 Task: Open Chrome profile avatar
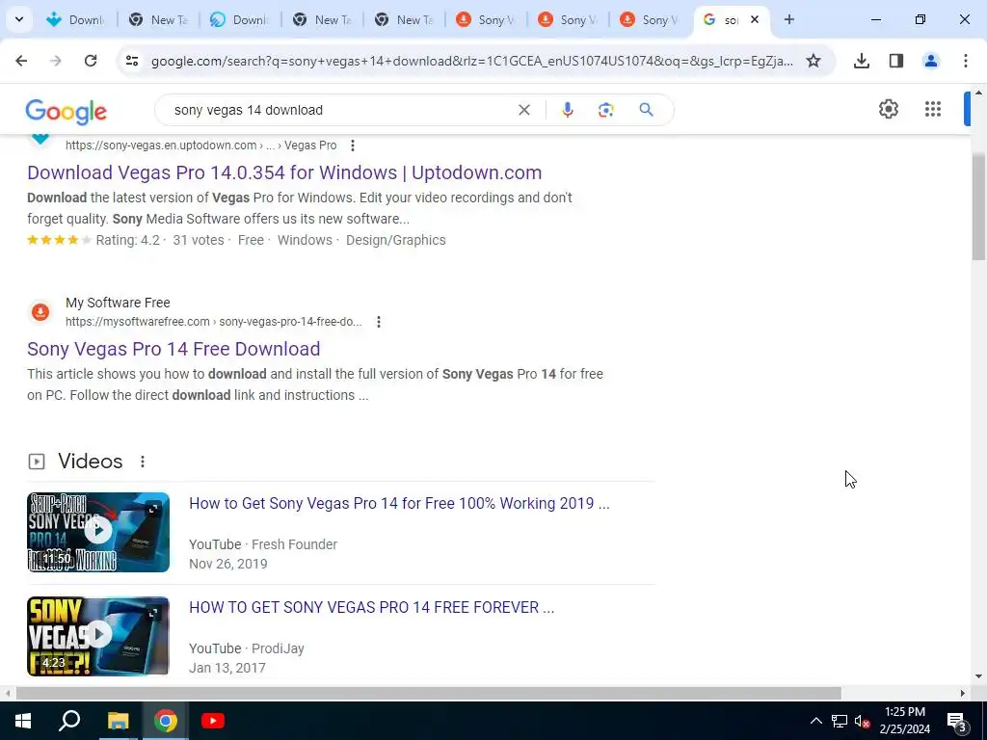point(930,61)
